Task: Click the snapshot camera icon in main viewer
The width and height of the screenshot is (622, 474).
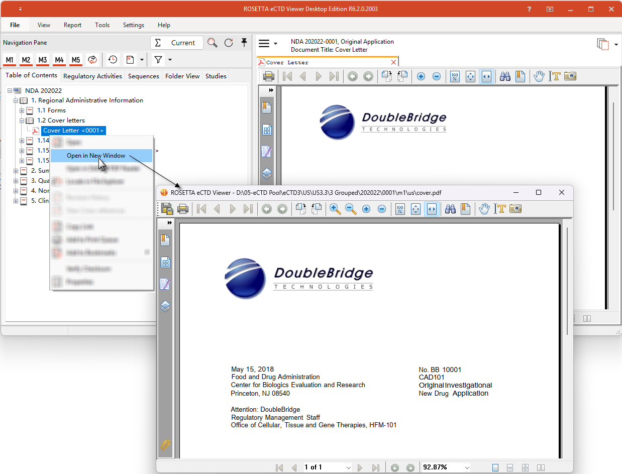Action: 570,76
